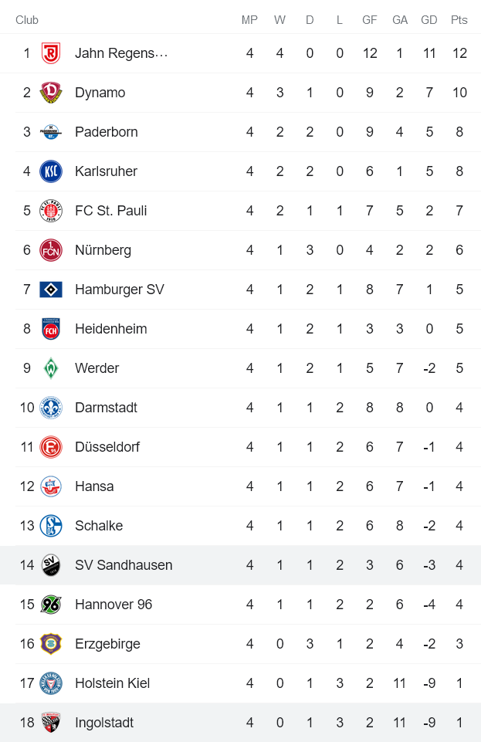481x742 pixels.
Task: Click the Schalke club crest
Action: (49, 526)
